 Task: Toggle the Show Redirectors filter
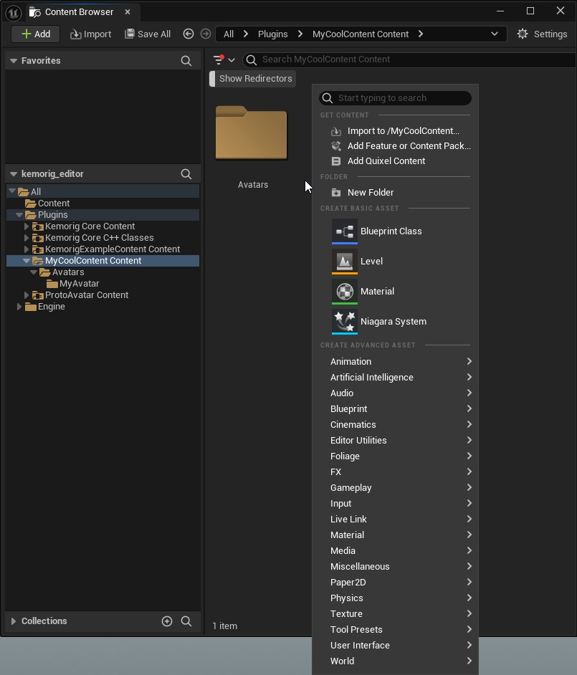point(255,79)
